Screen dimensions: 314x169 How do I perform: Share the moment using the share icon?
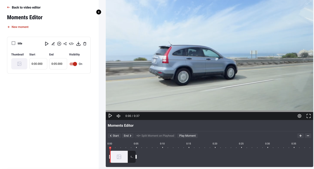(x=65, y=44)
